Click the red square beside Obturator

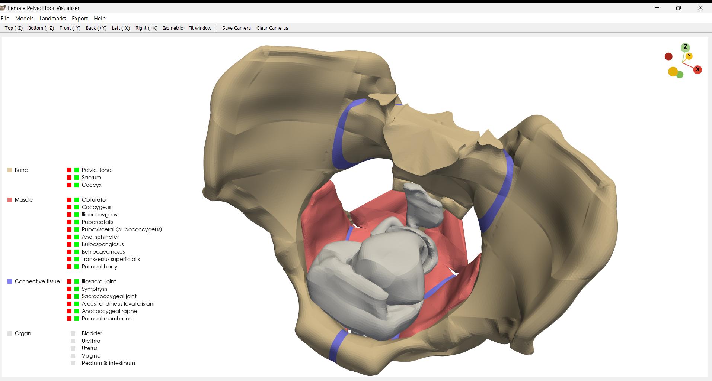tap(69, 200)
